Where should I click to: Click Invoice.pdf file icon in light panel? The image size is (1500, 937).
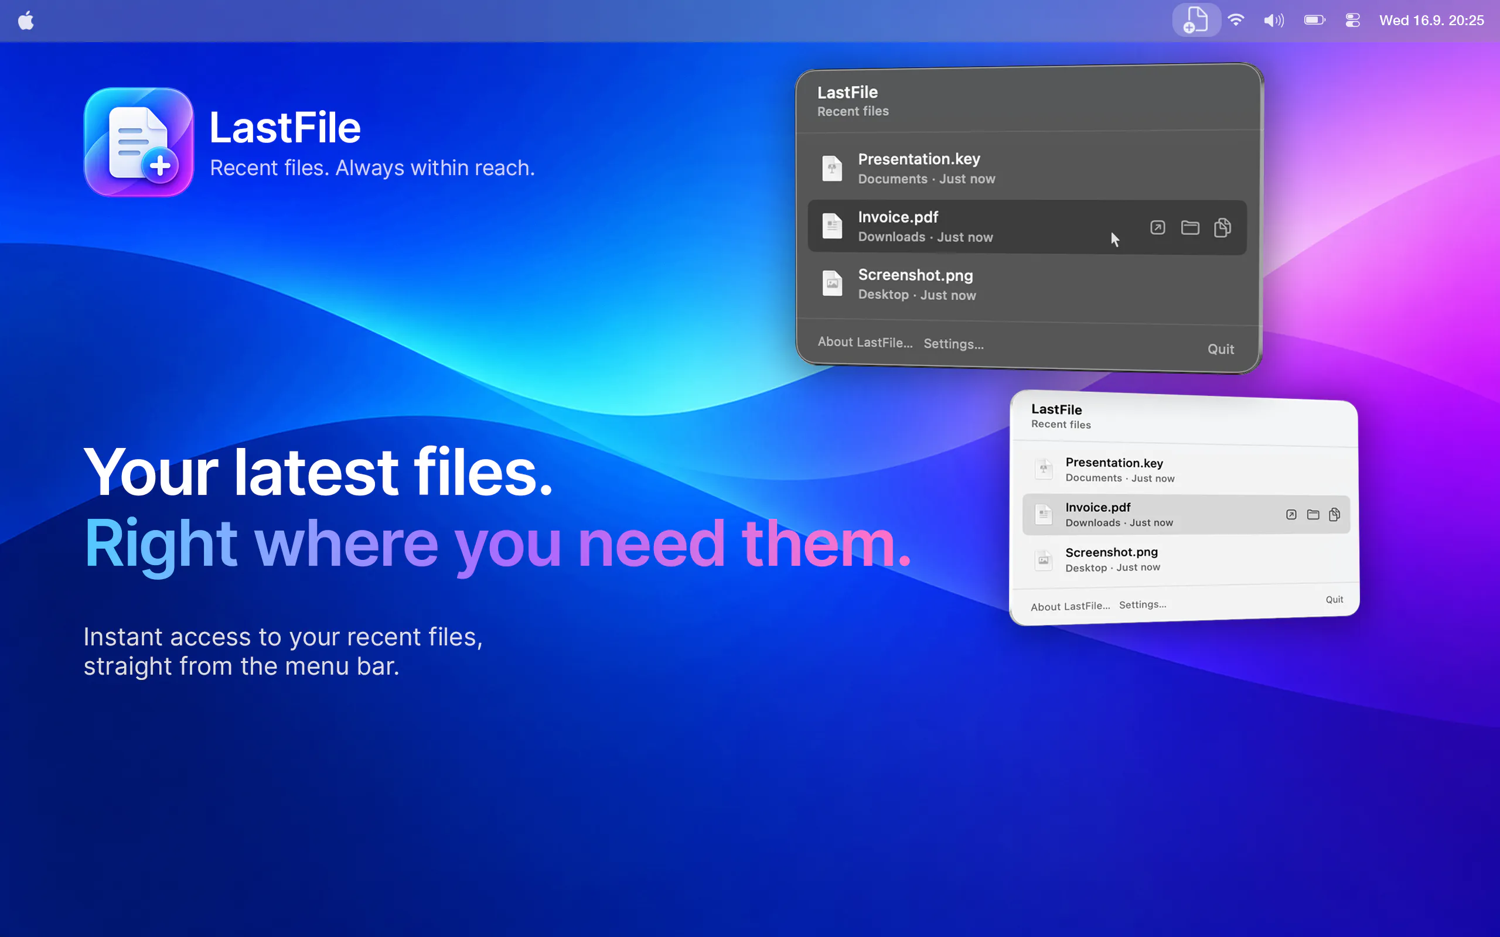pos(1044,514)
